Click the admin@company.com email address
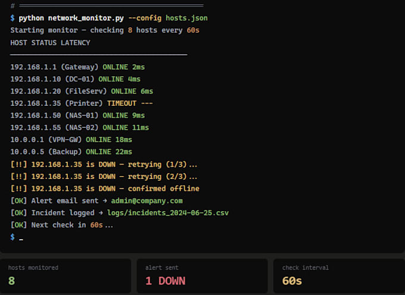405x295 pixels. click(x=147, y=201)
